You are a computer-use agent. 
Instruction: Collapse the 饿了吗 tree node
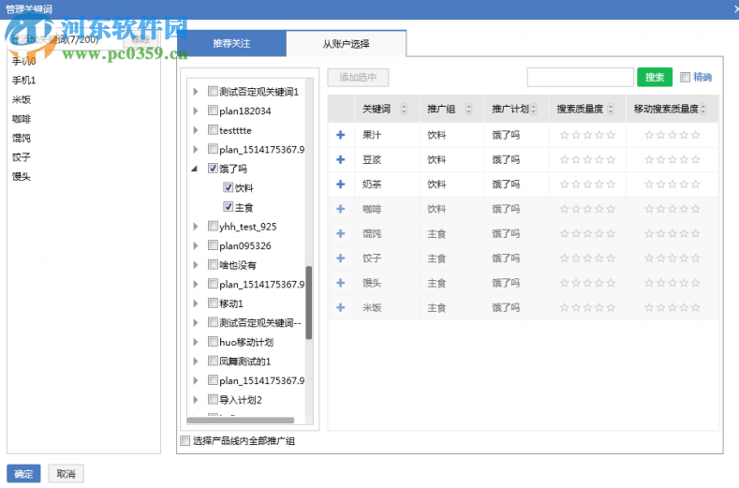point(195,169)
